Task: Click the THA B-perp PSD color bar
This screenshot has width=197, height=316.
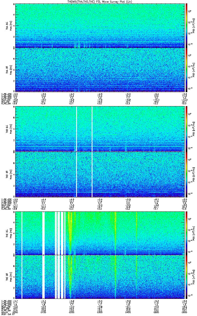Action: click(x=186, y=25)
